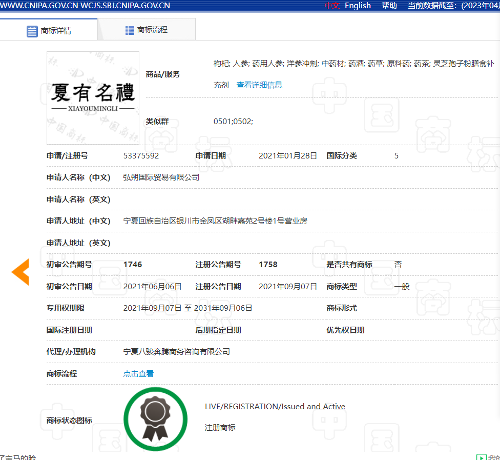500x460 pixels.
Task: Select the 商标详情 tab
Action: [56, 31]
